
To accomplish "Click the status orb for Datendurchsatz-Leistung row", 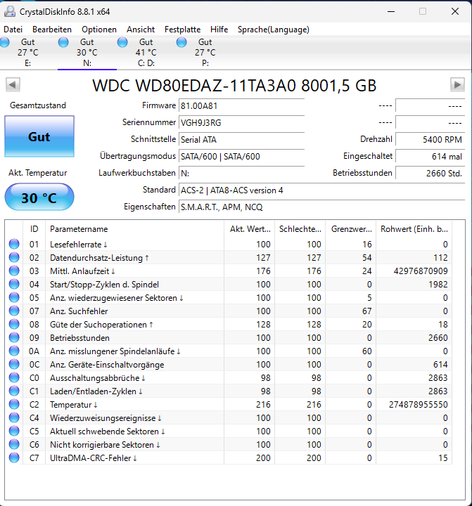I will pyautogui.click(x=14, y=257).
